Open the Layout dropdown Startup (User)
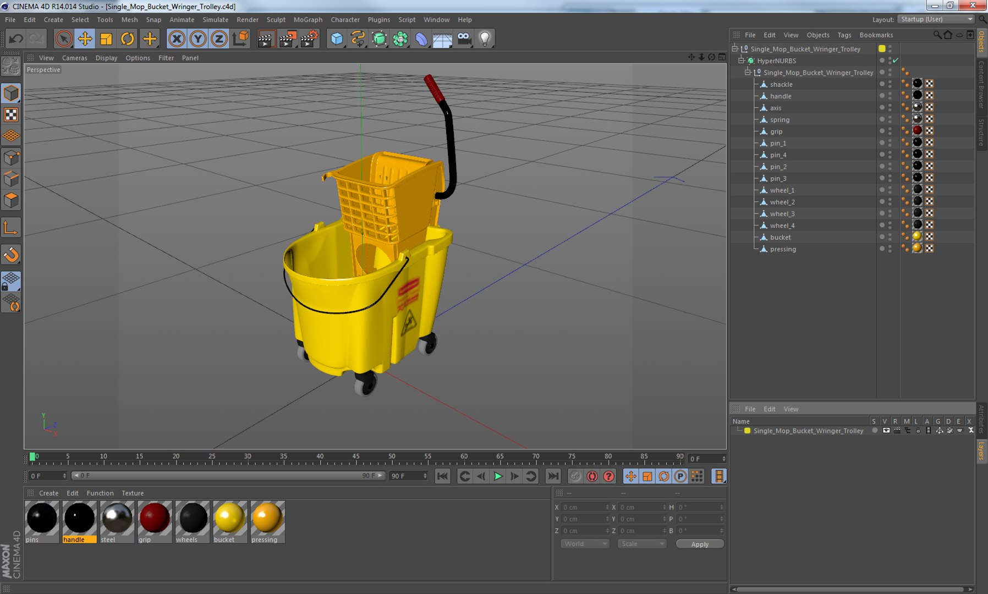The image size is (988, 594). (x=936, y=19)
